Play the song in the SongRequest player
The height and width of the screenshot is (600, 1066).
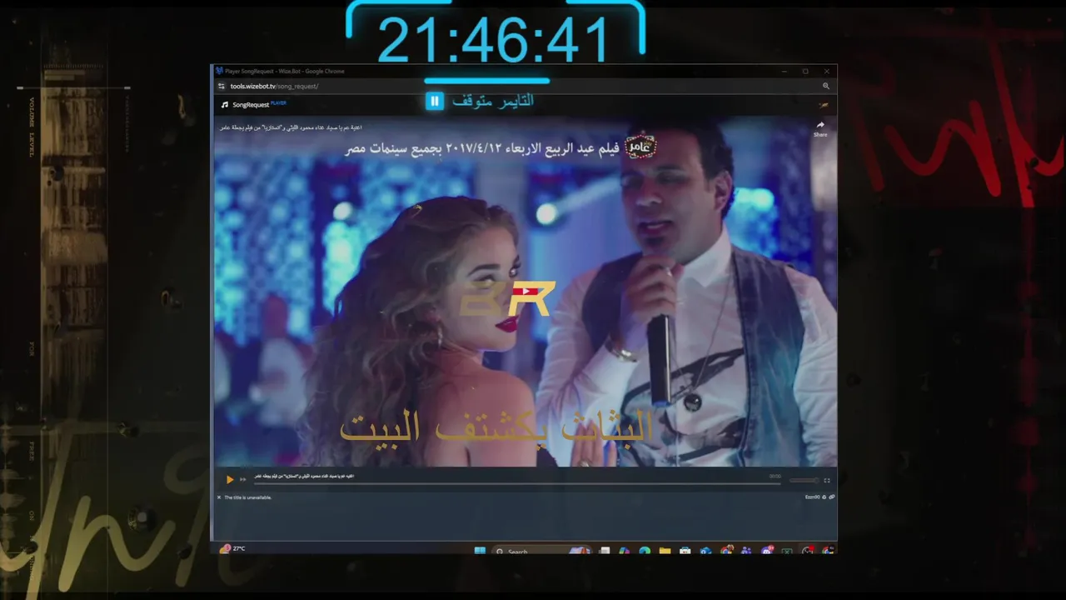230,479
